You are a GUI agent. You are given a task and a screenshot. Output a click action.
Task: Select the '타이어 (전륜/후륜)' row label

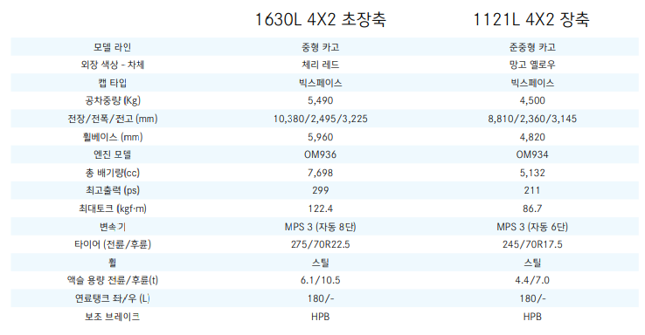[x=112, y=244]
